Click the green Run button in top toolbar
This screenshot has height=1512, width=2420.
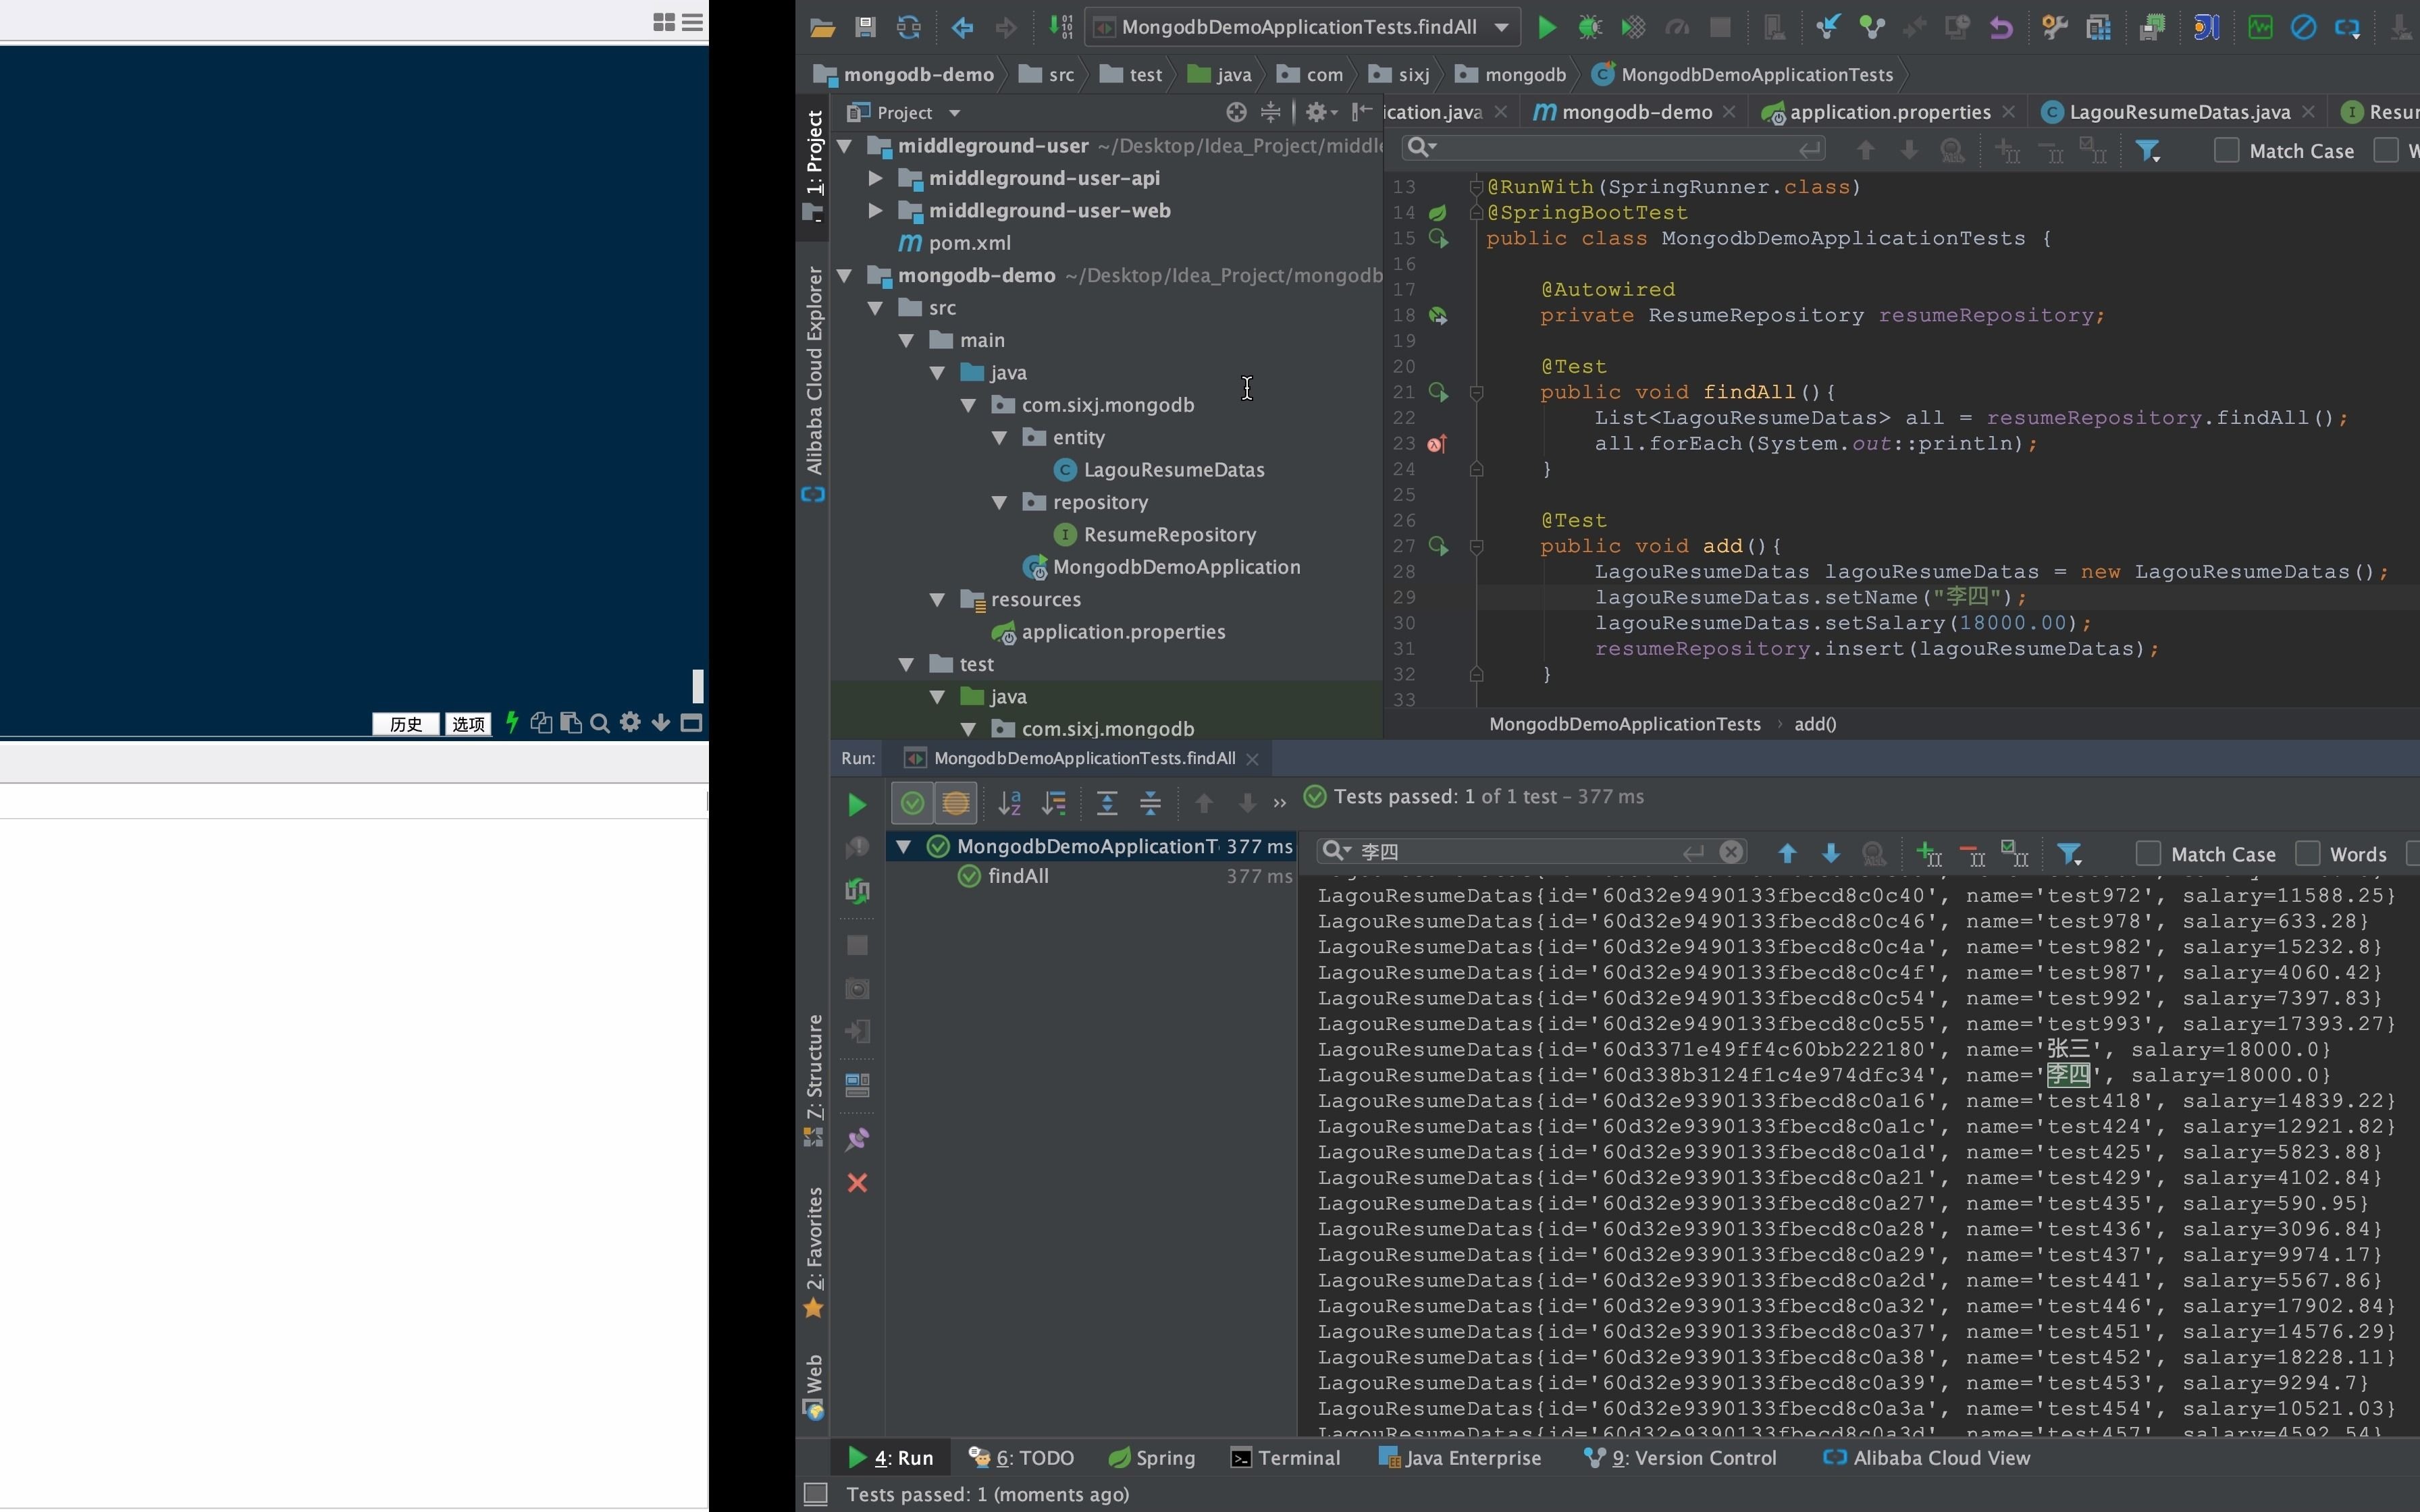pos(1546,27)
